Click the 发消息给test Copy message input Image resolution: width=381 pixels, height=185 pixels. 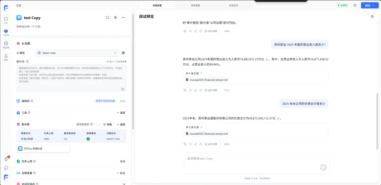257,164
